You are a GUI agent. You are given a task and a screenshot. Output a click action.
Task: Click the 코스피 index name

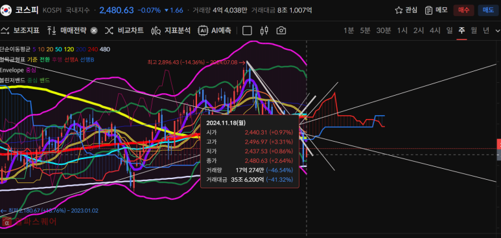(x=27, y=10)
